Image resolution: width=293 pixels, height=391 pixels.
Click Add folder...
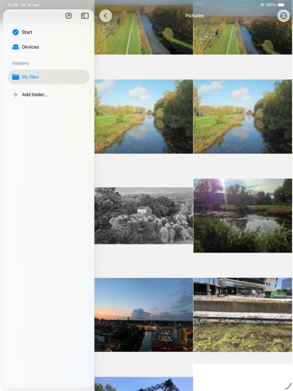pos(49,94)
